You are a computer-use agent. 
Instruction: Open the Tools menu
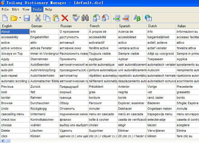37,9
